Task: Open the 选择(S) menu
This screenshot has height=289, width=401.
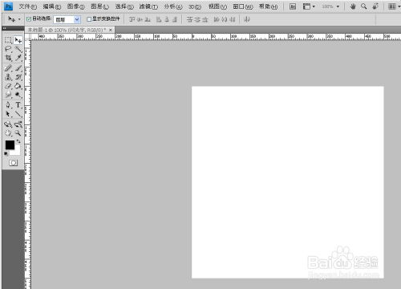Action: [x=124, y=6]
